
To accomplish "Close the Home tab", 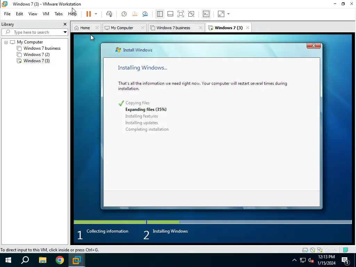I will pyautogui.click(x=97, y=28).
